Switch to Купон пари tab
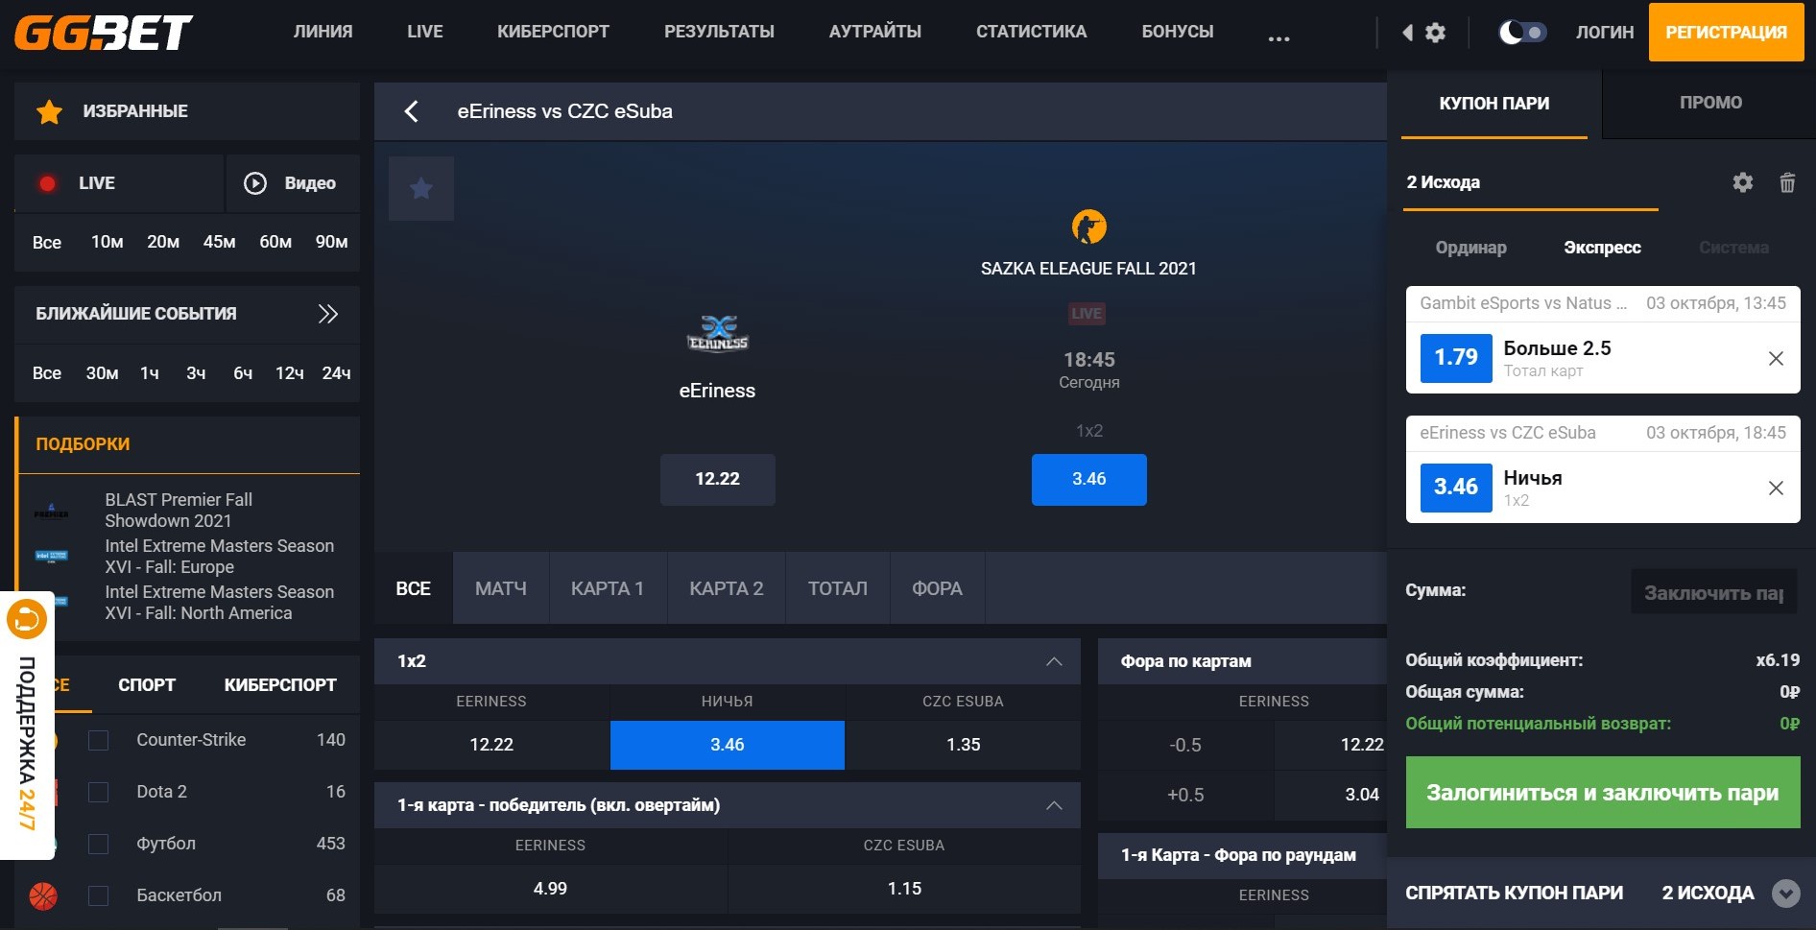 (1494, 104)
